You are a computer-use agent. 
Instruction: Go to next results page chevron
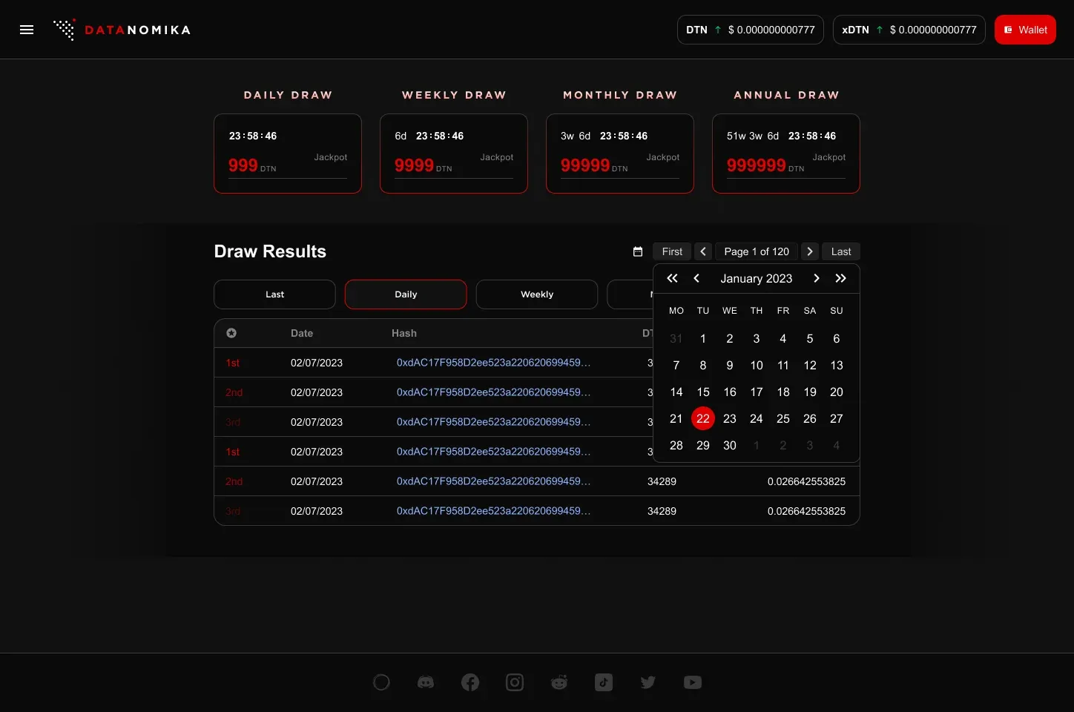[810, 251]
